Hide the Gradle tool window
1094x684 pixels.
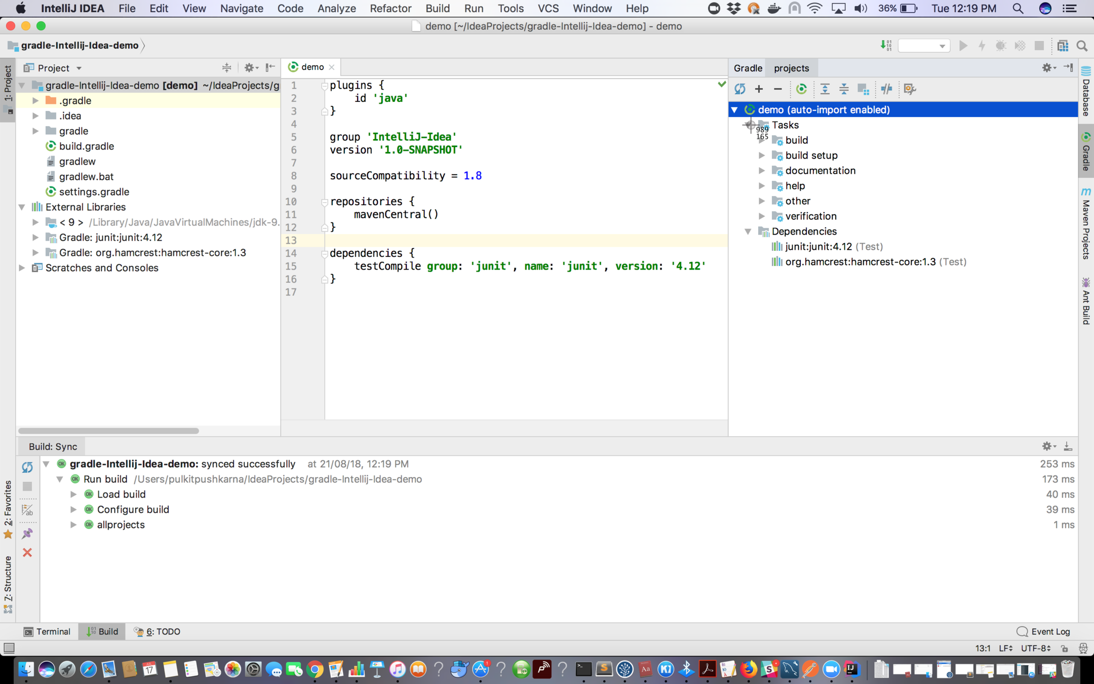(1069, 67)
